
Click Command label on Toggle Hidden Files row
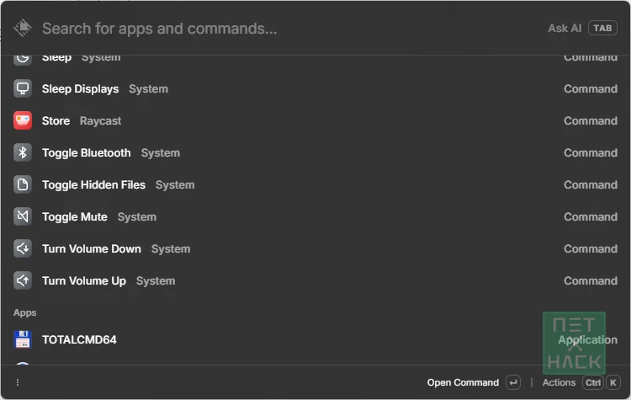coord(591,185)
